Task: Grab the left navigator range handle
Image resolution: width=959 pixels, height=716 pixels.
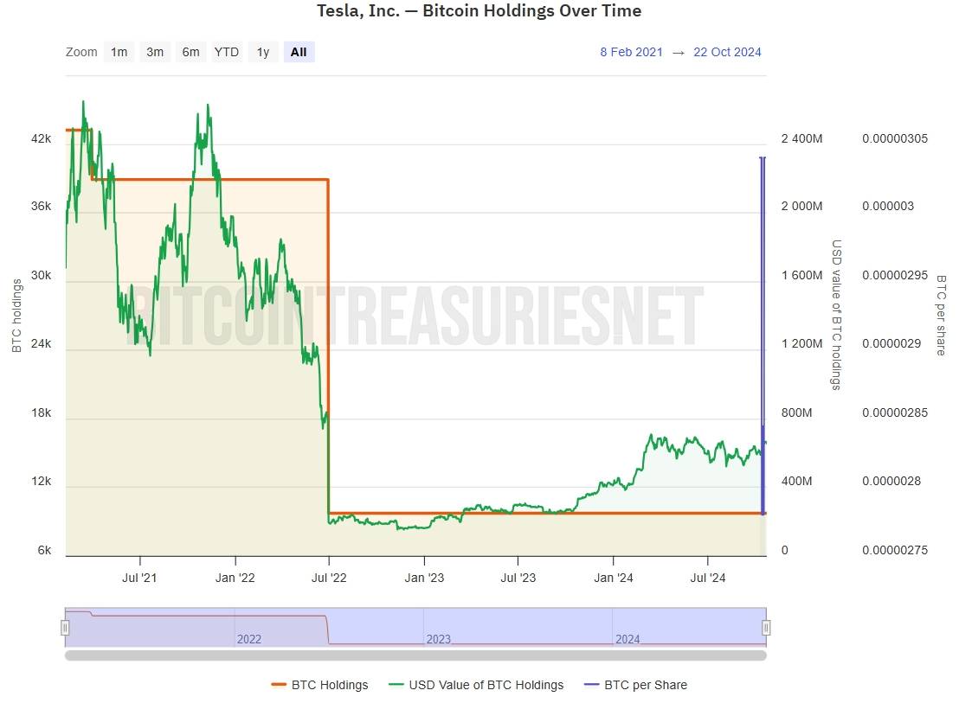Action: [x=65, y=628]
